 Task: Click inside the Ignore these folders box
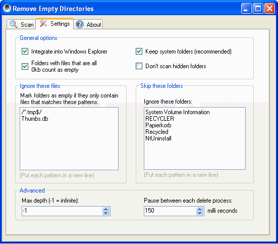(x=195, y=138)
